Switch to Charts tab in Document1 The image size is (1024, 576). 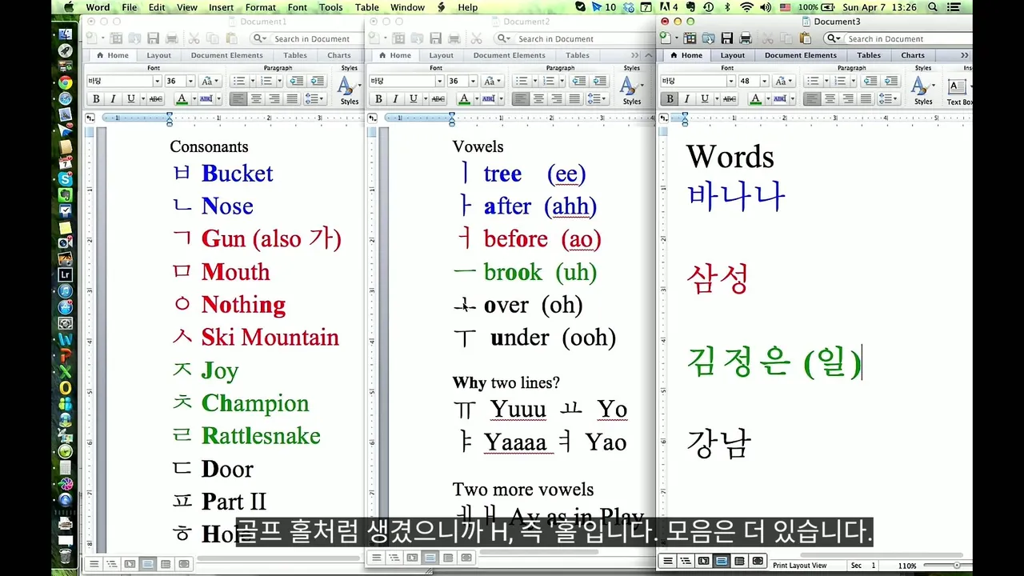(338, 55)
